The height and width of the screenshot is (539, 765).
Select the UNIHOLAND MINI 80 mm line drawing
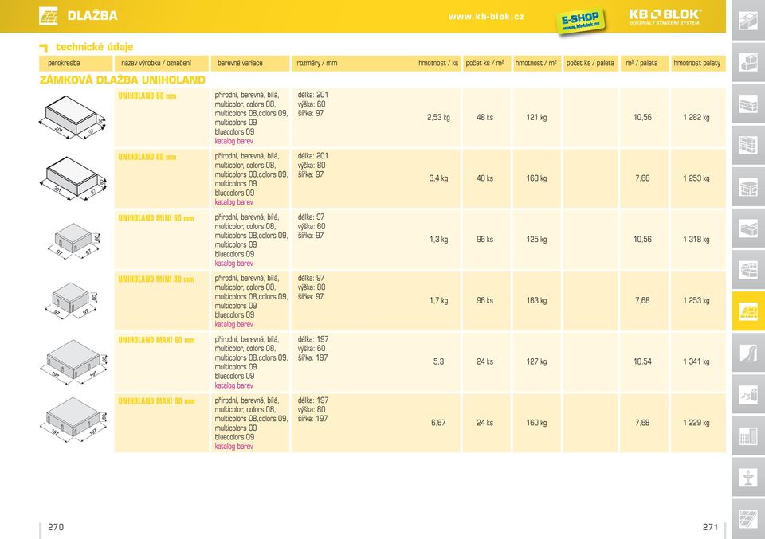[x=72, y=300]
